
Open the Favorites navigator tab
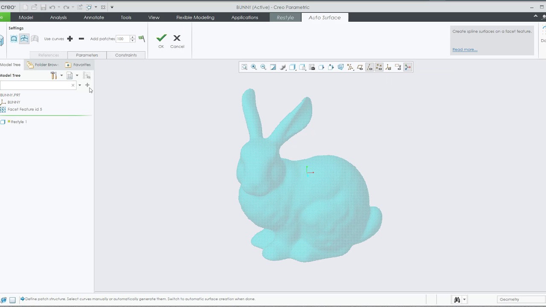click(78, 65)
